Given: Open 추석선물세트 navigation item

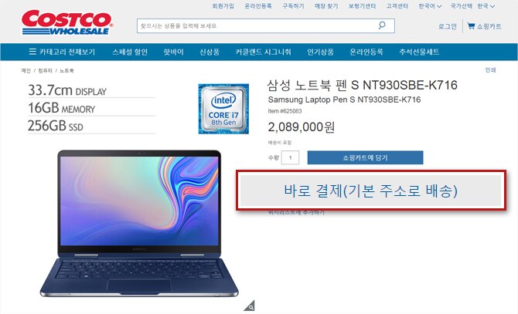Looking at the screenshot, I should pos(419,52).
